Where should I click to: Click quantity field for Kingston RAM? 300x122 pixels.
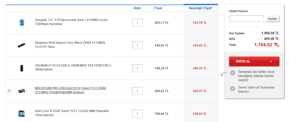(137, 46)
